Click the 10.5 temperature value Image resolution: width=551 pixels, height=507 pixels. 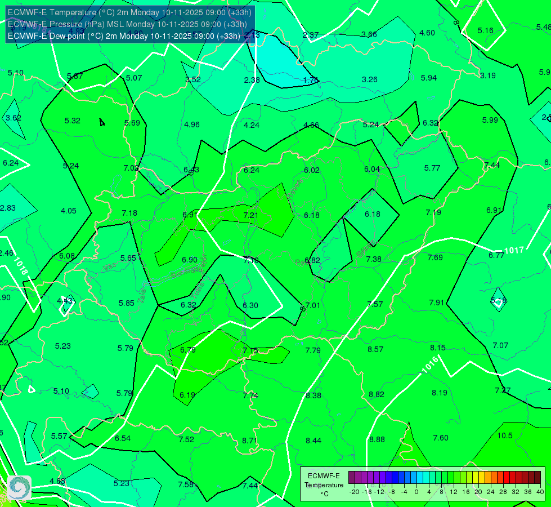[505, 435]
